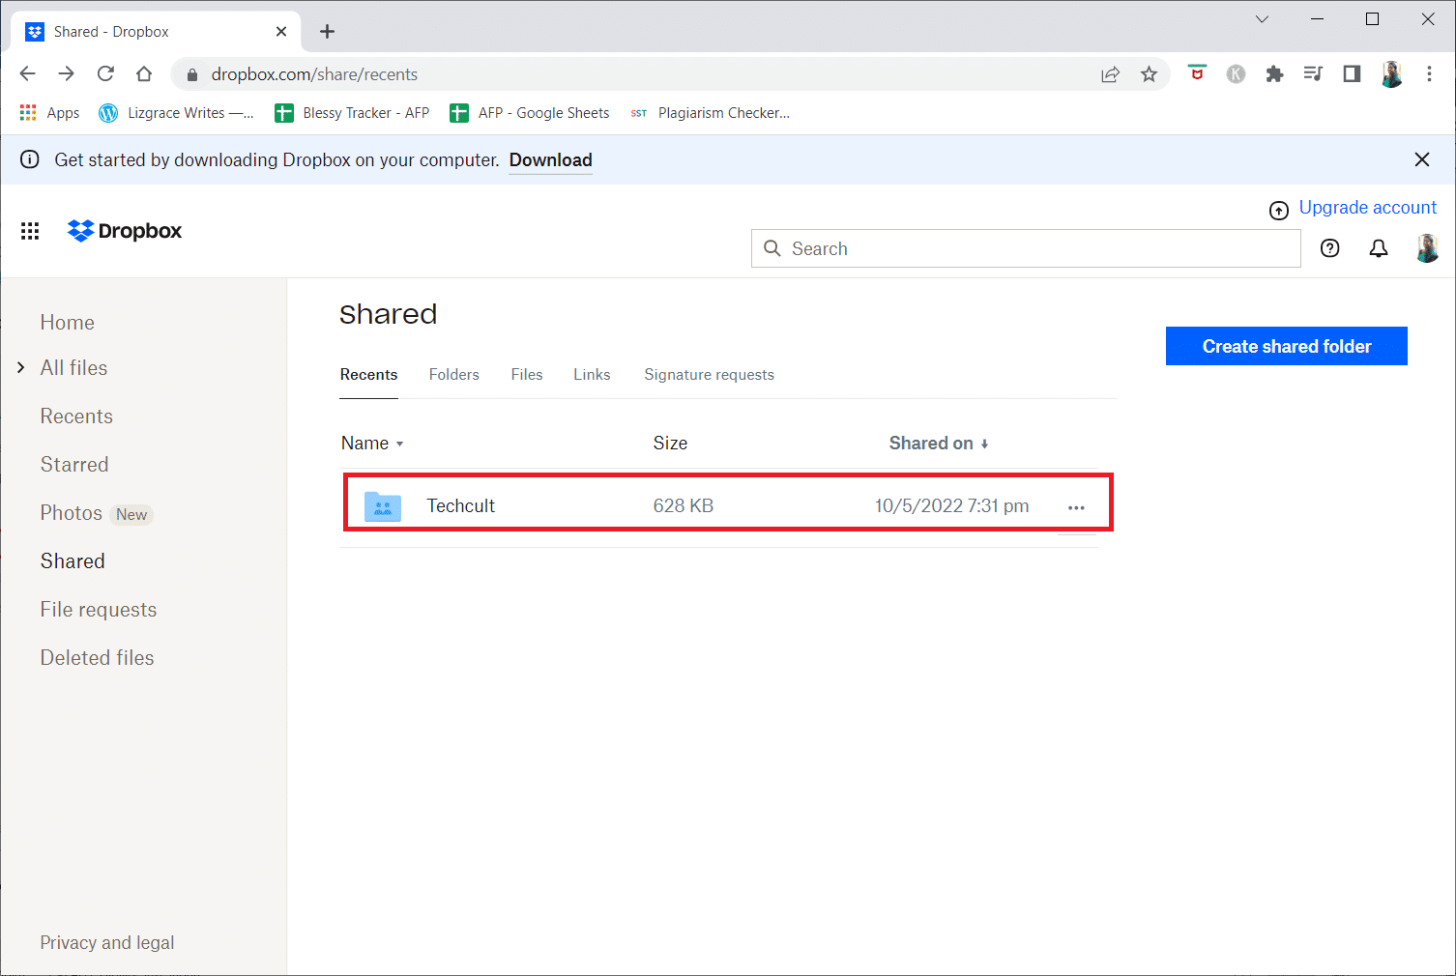Open the Blessy Tracker - AFP bookmark
This screenshot has width=1456, height=976.
353,113
